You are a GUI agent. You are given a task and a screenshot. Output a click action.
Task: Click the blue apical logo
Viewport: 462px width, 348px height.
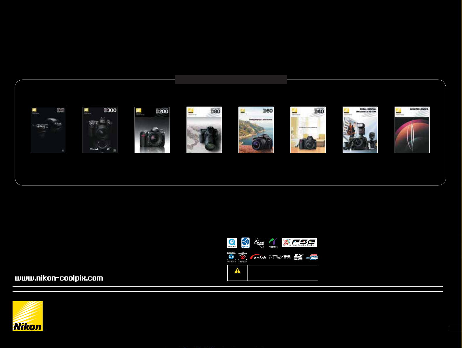click(x=245, y=243)
